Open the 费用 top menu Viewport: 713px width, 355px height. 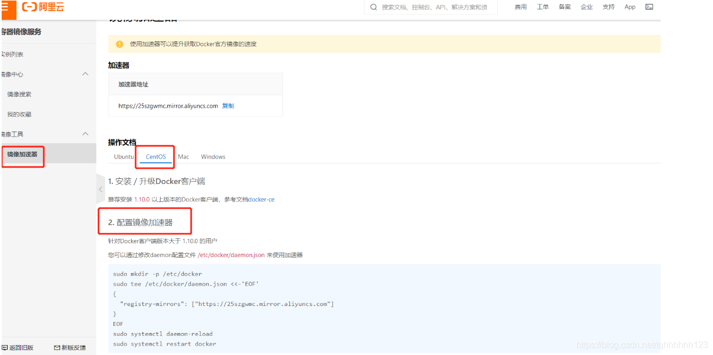click(x=521, y=7)
